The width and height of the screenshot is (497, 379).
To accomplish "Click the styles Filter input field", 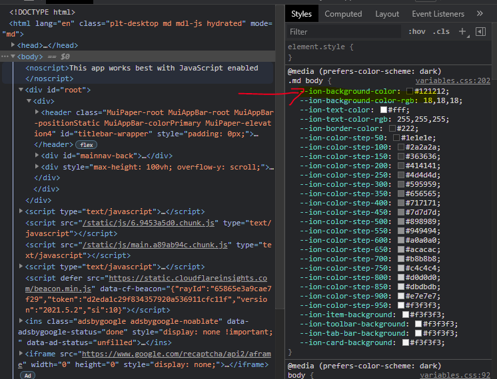I will (344, 32).
